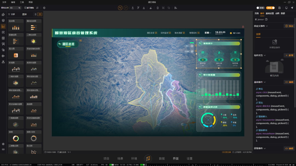Expand the 高级事件 section chevron
The width and height of the screenshot is (296, 166).
click(265, 149)
